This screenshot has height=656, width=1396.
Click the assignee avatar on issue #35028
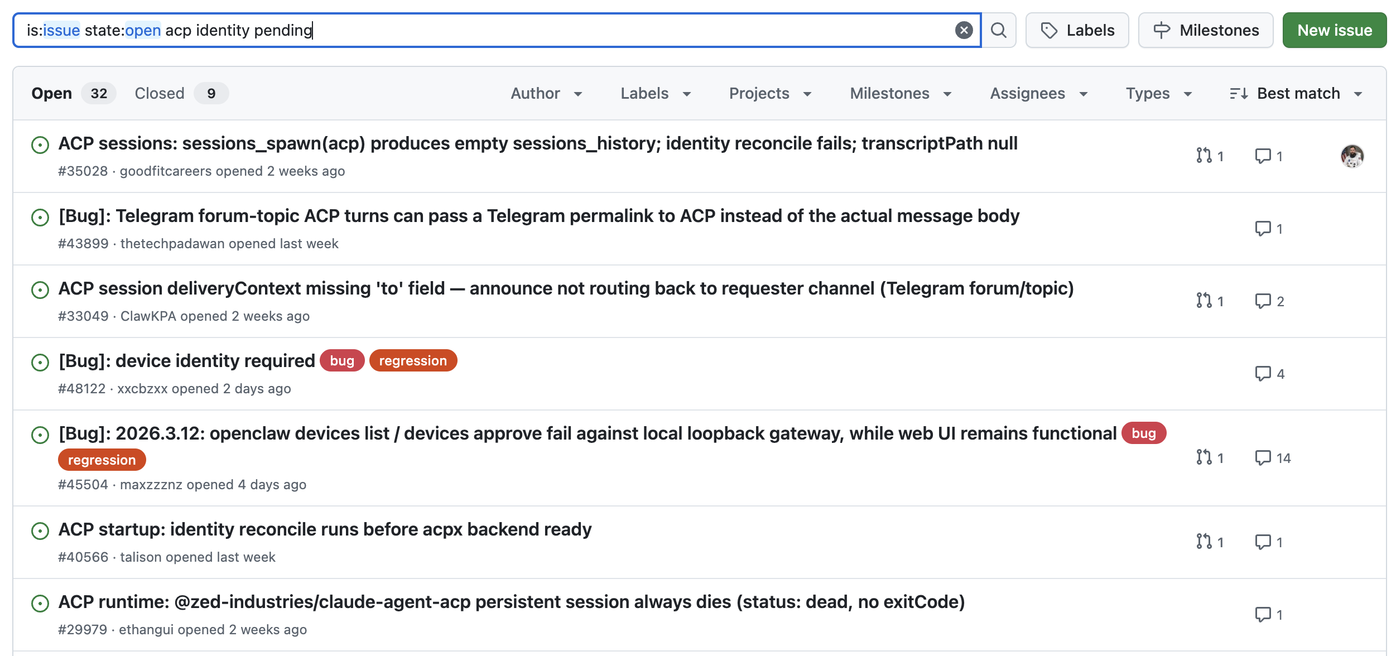pyautogui.click(x=1352, y=156)
